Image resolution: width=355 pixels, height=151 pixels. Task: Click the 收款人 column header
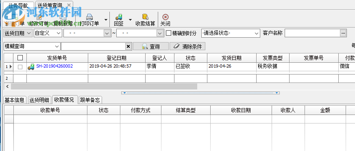[288, 110]
